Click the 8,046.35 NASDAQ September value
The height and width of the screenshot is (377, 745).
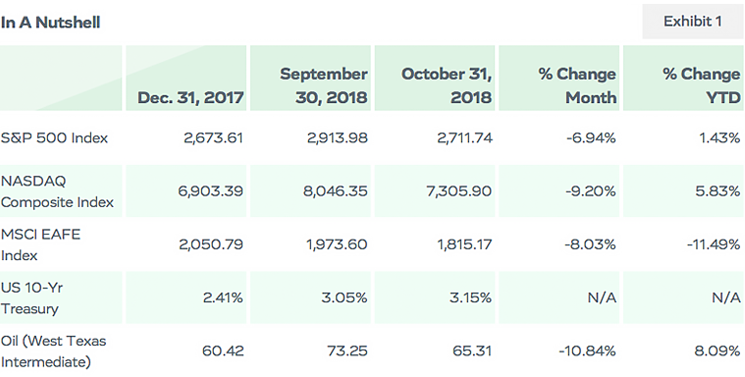coord(336,191)
